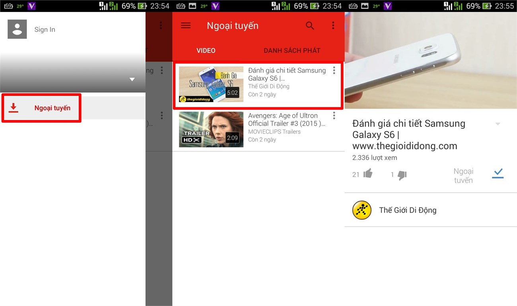The image size is (517, 306).
Task: Tap the 5:02 duration badge
Action: [x=232, y=93]
